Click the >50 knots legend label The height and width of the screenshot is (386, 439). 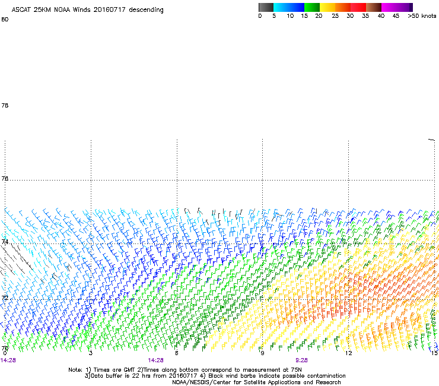click(x=422, y=16)
